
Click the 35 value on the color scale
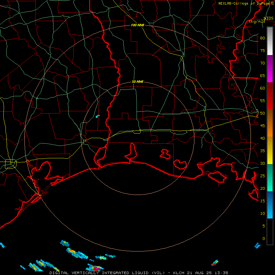[262, 151]
